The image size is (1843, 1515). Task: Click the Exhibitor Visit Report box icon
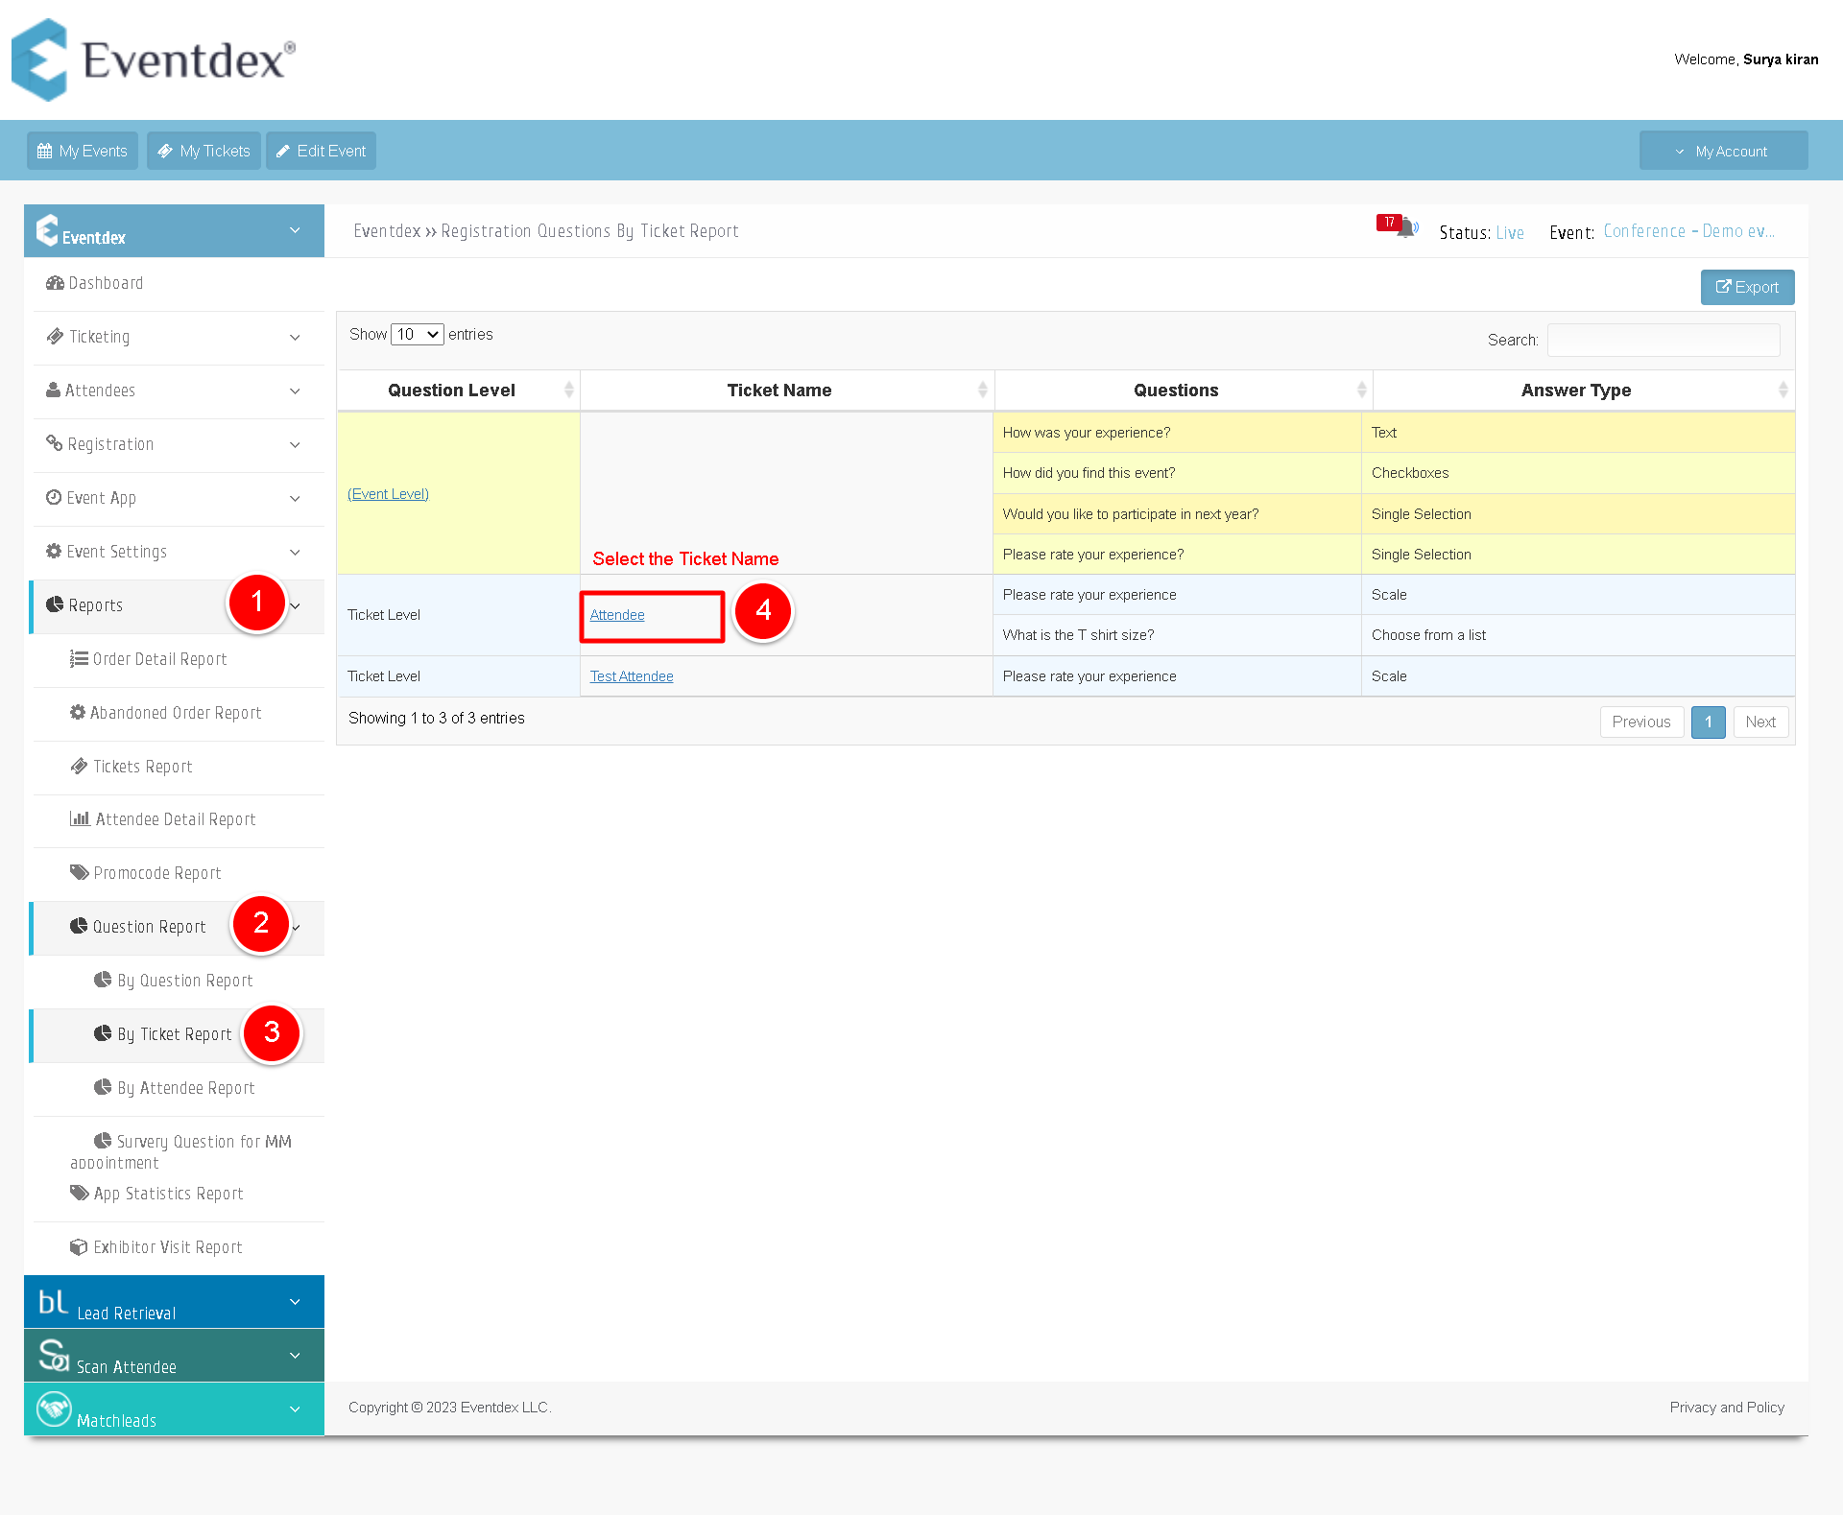tap(79, 1246)
